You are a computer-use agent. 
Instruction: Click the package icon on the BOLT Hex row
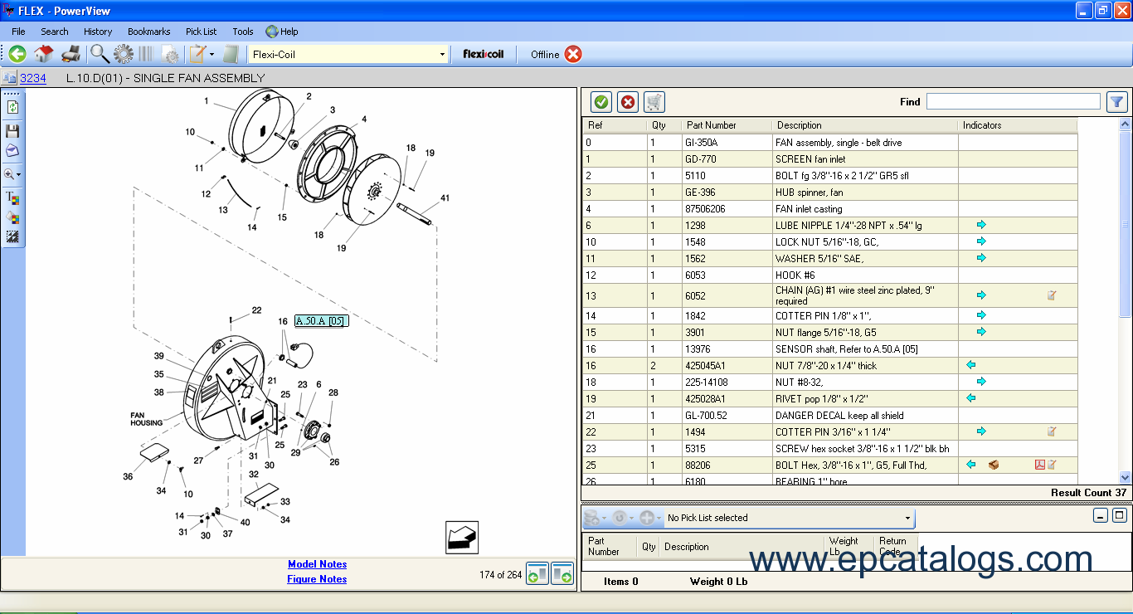[994, 465]
